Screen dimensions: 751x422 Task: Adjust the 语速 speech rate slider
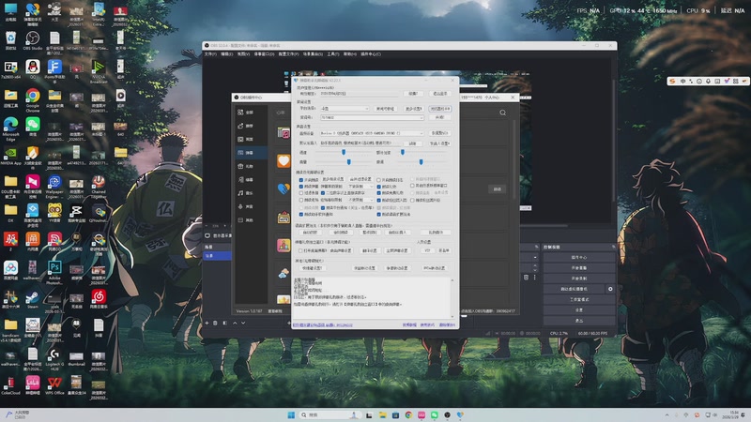pyautogui.click(x=345, y=152)
